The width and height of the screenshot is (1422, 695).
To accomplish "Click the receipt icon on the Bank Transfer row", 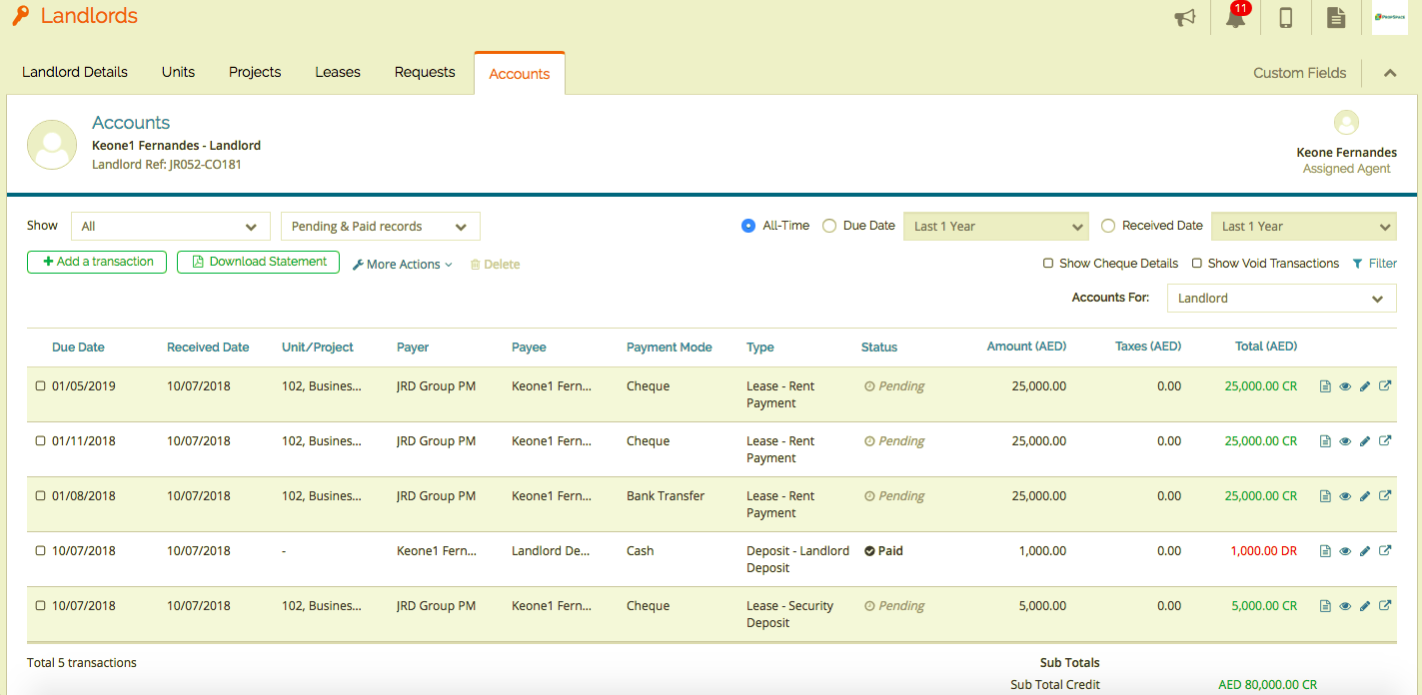I will click(1325, 495).
